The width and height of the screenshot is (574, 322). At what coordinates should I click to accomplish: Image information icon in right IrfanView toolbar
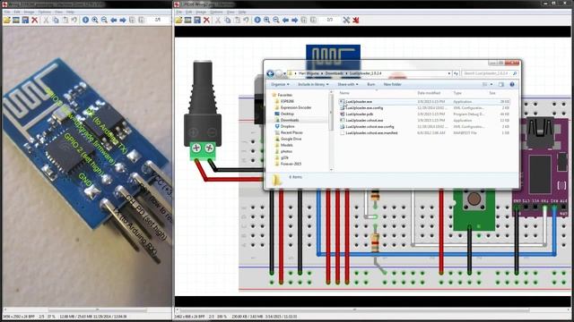tap(257, 20)
